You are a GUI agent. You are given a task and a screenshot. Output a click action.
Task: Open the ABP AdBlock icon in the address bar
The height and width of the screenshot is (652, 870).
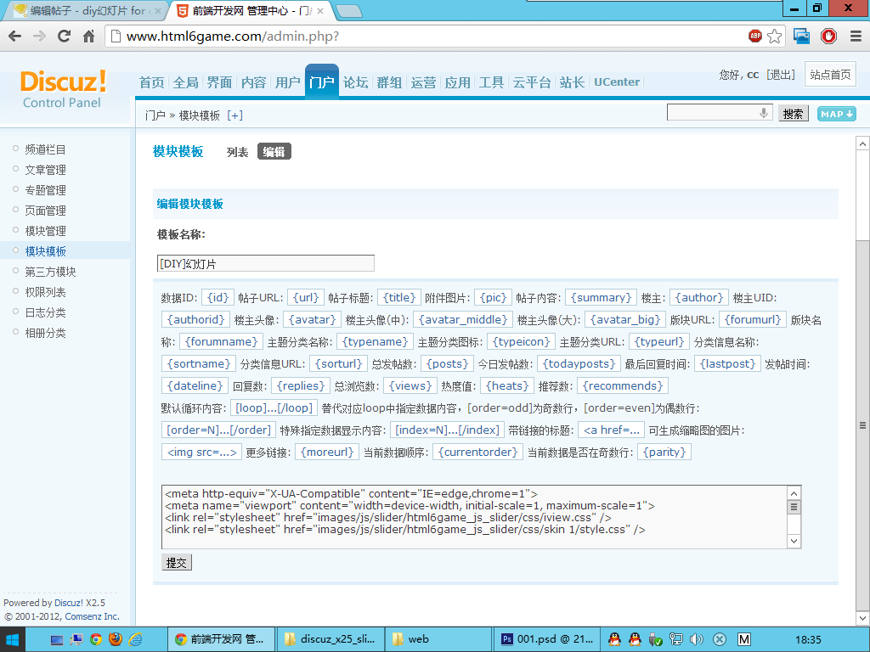pos(755,36)
